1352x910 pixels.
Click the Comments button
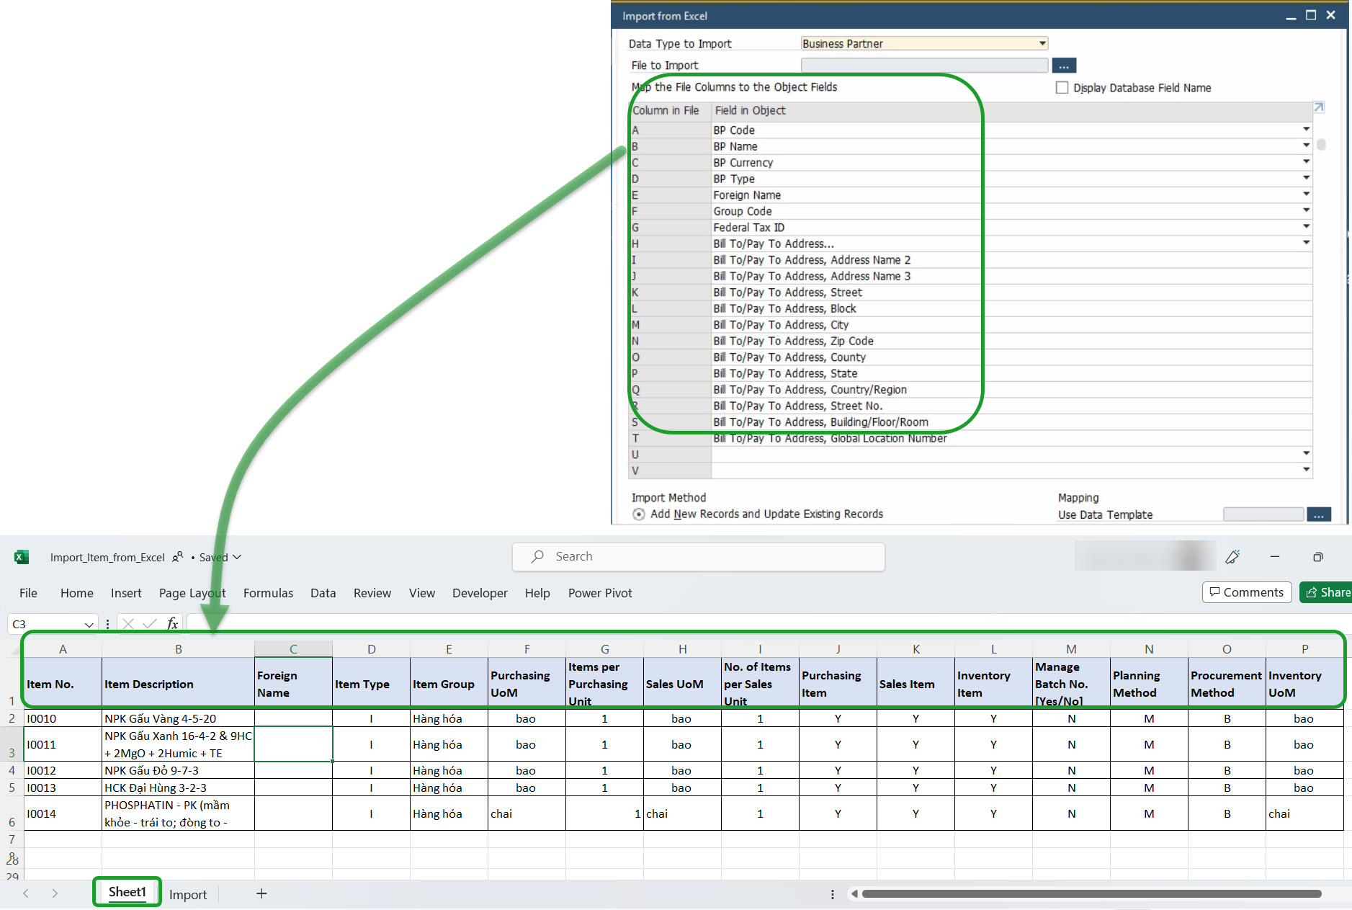coord(1247,592)
